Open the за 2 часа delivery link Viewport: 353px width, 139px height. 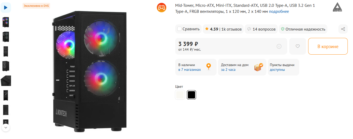click(228, 70)
